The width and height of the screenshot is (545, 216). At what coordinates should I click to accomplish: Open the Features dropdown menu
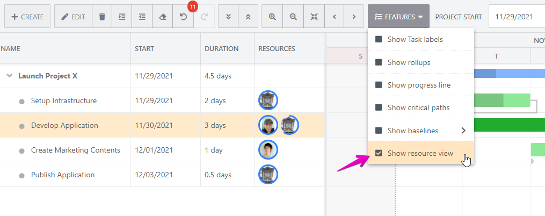coord(398,17)
